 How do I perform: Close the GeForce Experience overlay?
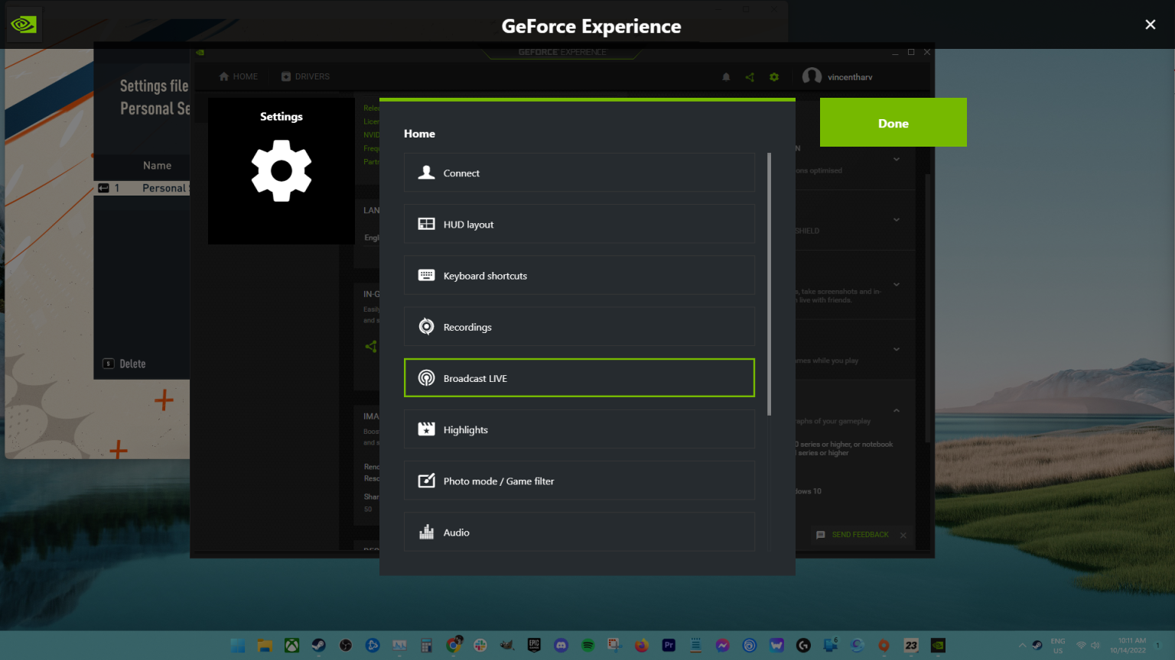[x=1150, y=24]
